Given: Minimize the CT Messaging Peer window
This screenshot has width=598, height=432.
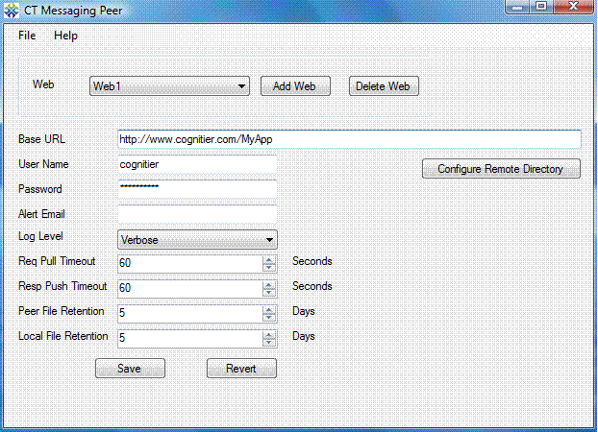Looking at the screenshot, I should point(517,7).
